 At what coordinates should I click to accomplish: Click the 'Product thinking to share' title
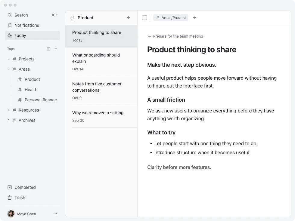click(192, 50)
